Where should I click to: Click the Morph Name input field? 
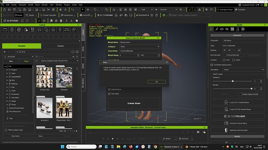(x=139, y=43)
